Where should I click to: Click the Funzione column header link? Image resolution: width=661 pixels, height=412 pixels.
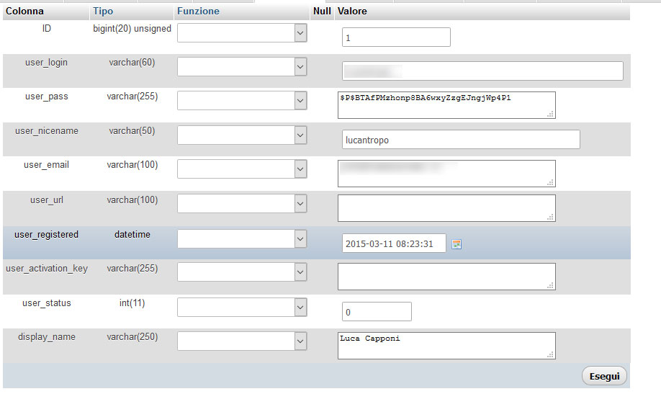[198, 12]
